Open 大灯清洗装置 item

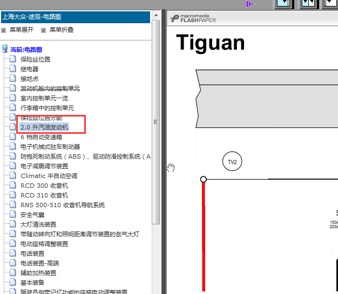[x=38, y=224]
